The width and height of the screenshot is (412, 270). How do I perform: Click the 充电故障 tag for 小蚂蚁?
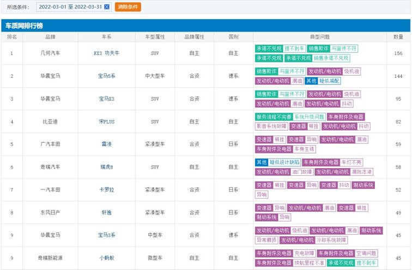click(x=304, y=253)
